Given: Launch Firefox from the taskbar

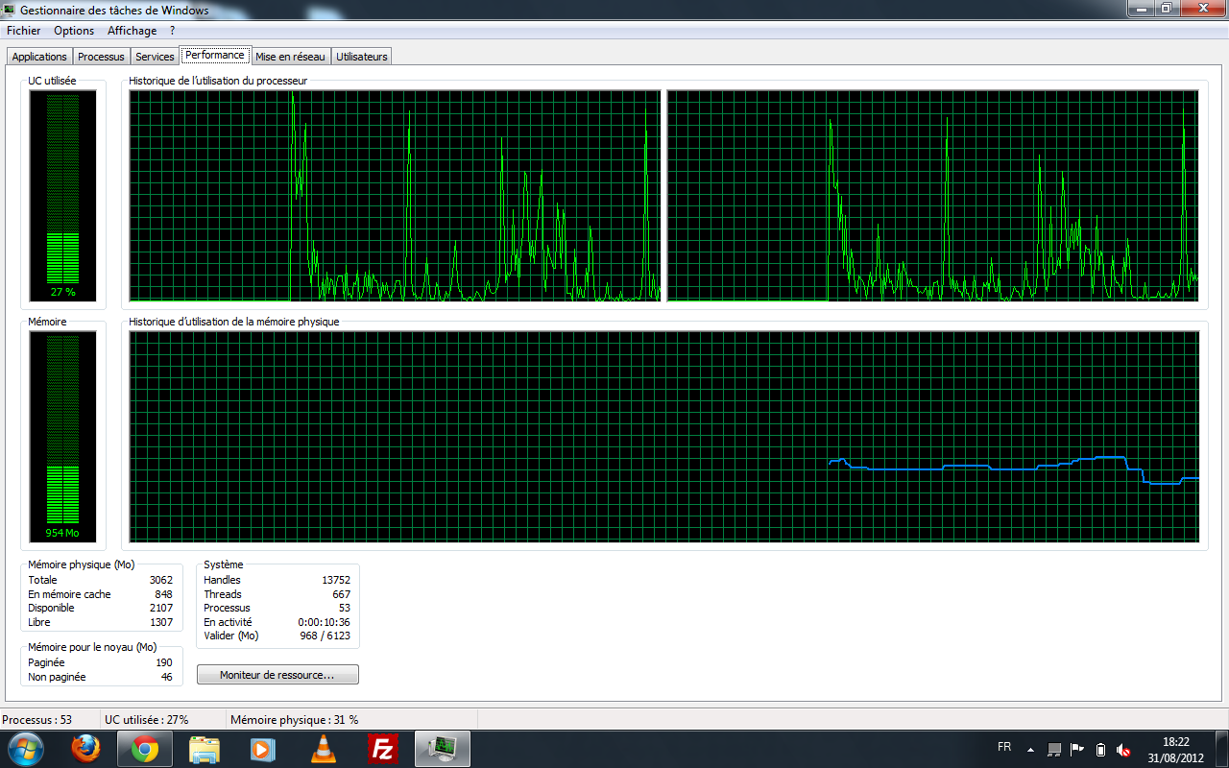Looking at the screenshot, I should tap(85, 748).
